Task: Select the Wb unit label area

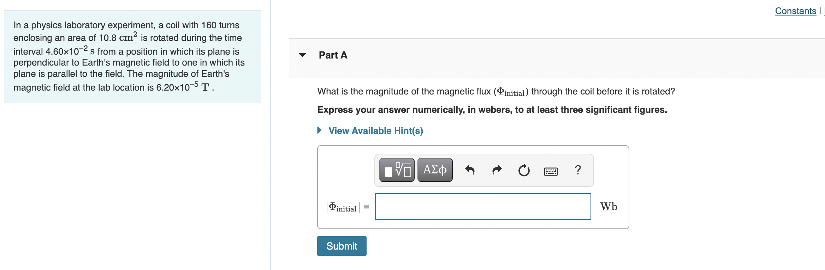Action: [x=608, y=207]
